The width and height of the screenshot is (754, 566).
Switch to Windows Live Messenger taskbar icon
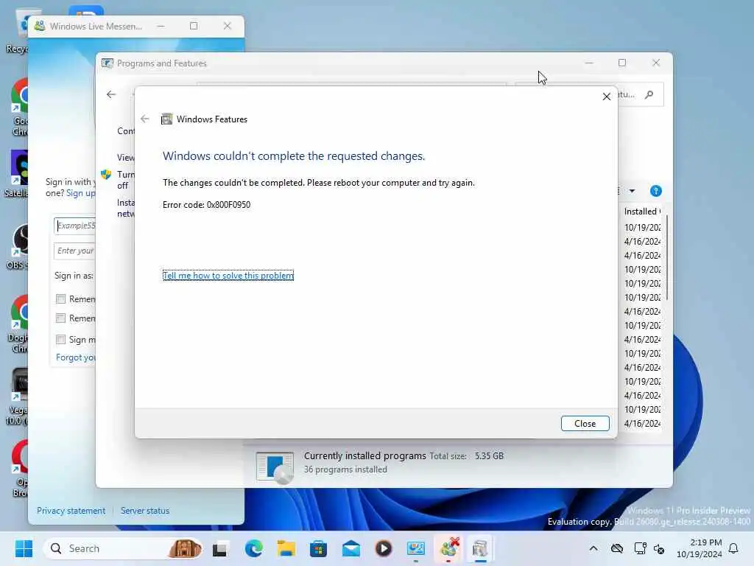[448, 548]
